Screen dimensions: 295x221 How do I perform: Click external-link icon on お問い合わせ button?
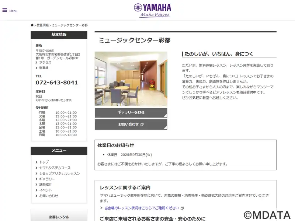pos(142,124)
